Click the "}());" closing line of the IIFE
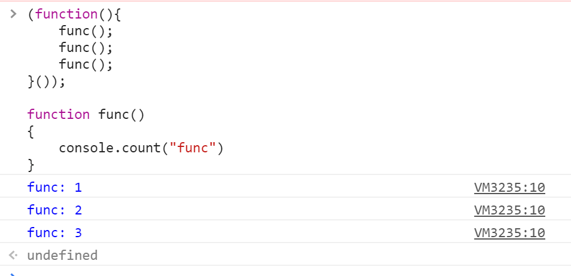571x276 pixels. [46, 81]
